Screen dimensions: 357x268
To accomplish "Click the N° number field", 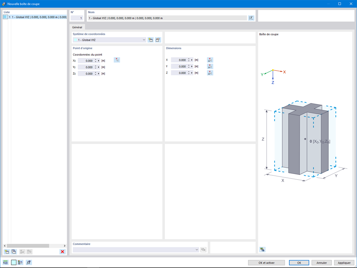I will click(x=77, y=18).
